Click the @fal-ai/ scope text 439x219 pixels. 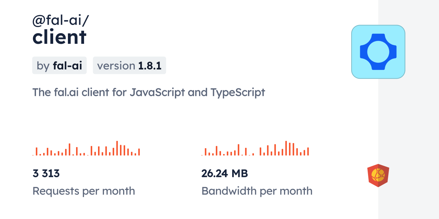coord(60,21)
